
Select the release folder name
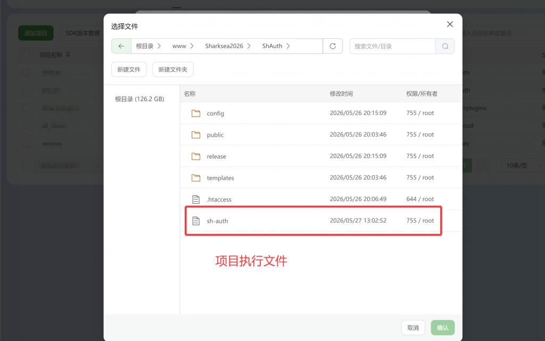click(216, 156)
